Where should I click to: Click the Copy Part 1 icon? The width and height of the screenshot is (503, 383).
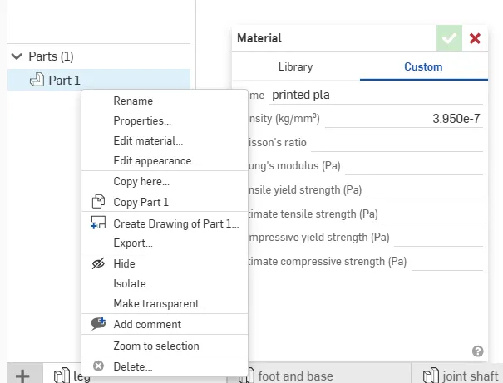coord(98,202)
